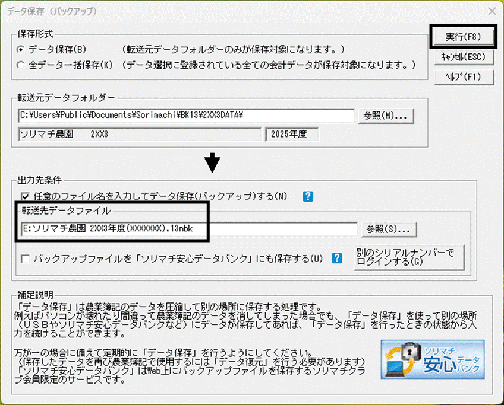The image size is (504, 405).
Task: Click the 実行(F8) execute button
Action: point(463,37)
